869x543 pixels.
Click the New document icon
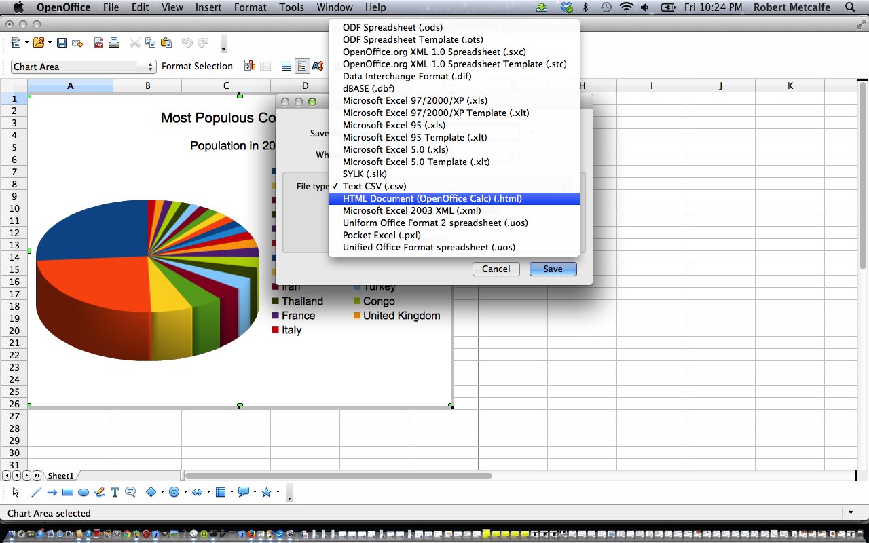pos(16,43)
